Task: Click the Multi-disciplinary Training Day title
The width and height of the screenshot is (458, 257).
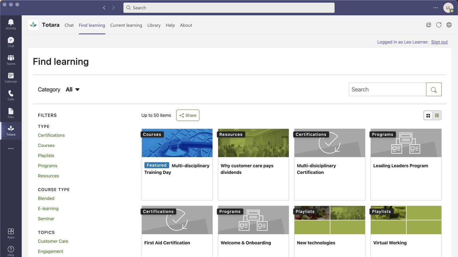Action: coord(177,169)
